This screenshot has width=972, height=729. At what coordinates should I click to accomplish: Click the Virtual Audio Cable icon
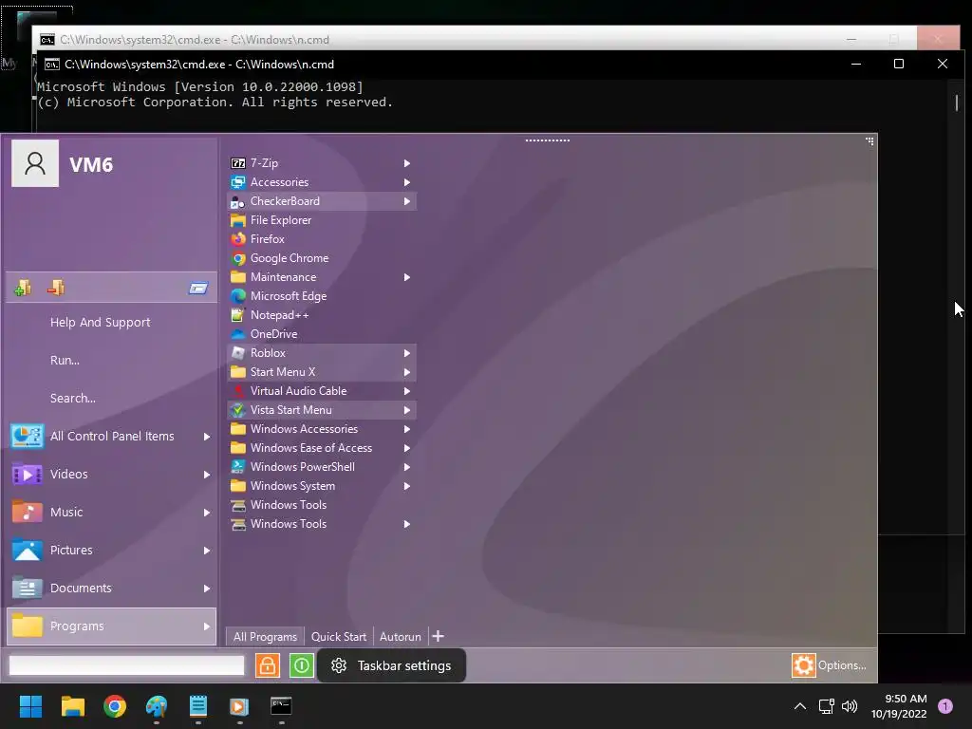pos(238,391)
